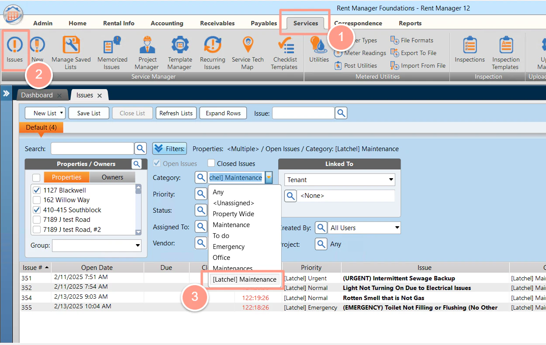Open Service Tech Map
The image size is (546, 345).
pos(248,52)
